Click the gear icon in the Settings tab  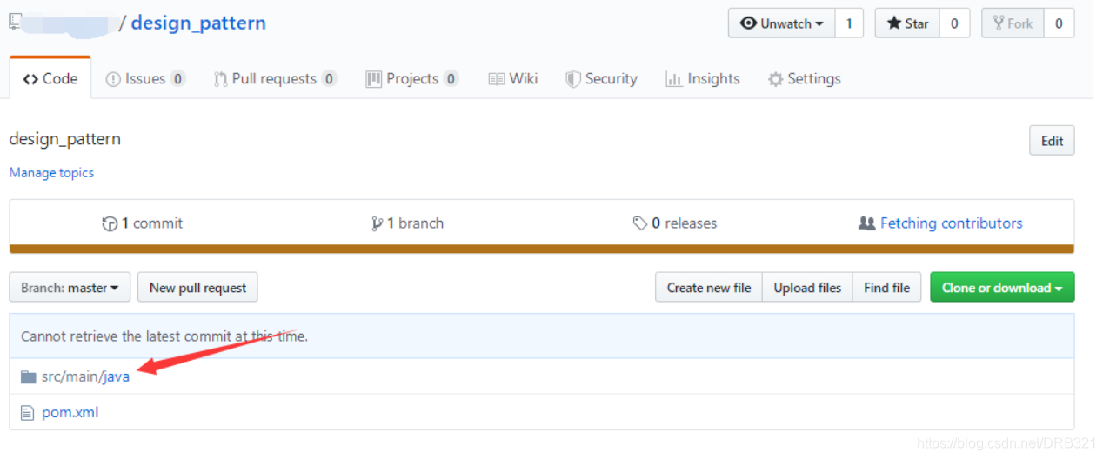click(x=775, y=79)
